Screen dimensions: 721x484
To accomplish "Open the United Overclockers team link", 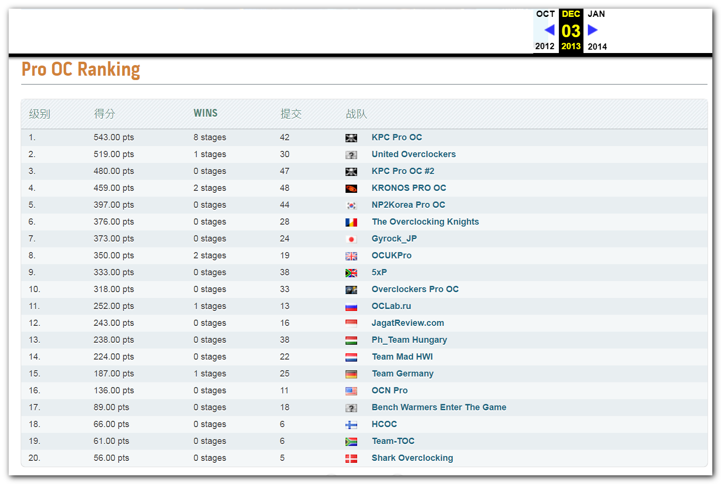I will (x=414, y=154).
